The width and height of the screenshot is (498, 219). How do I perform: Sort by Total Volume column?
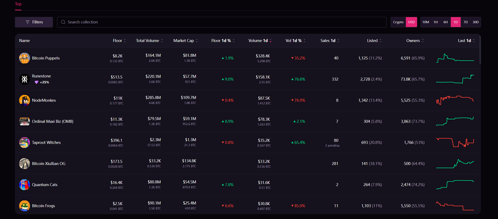coord(149,41)
